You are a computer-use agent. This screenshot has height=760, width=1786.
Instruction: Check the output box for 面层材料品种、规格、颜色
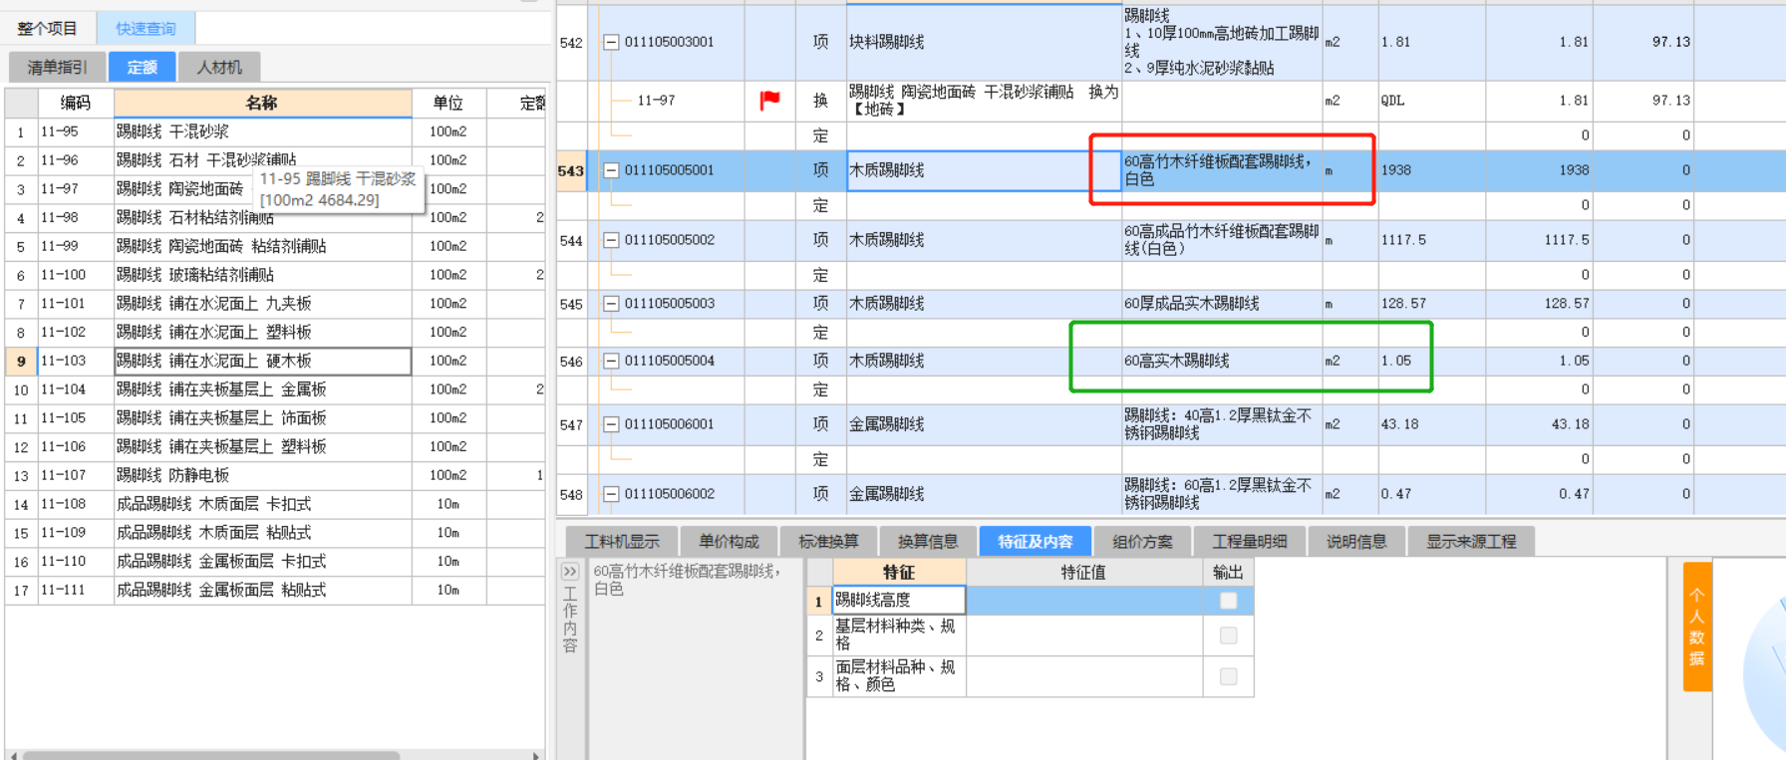tap(1228, 676)
